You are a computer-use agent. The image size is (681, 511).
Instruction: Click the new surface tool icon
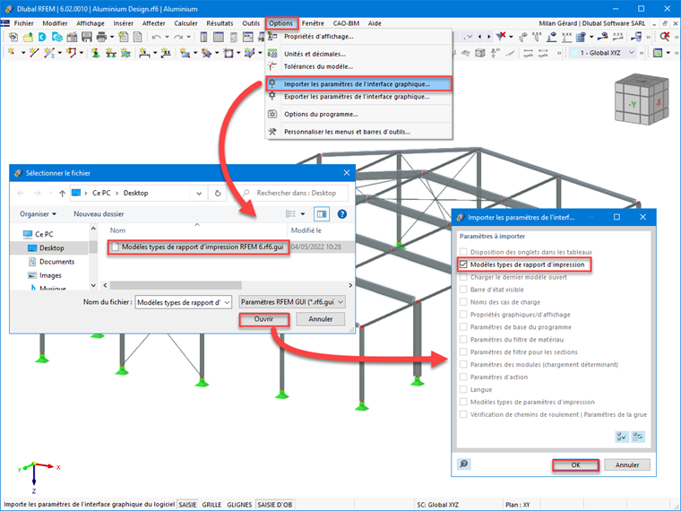point(185,53)
